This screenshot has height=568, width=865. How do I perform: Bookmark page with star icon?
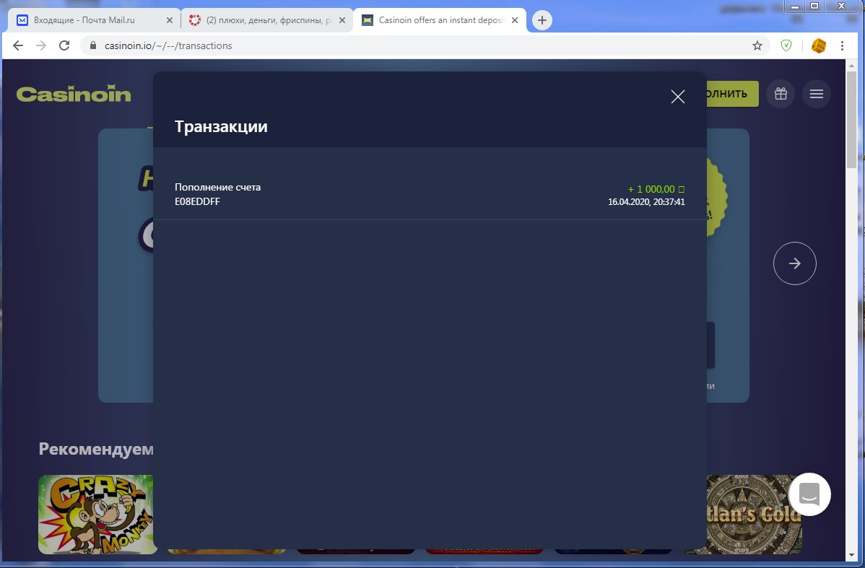[x=757, y=45]
